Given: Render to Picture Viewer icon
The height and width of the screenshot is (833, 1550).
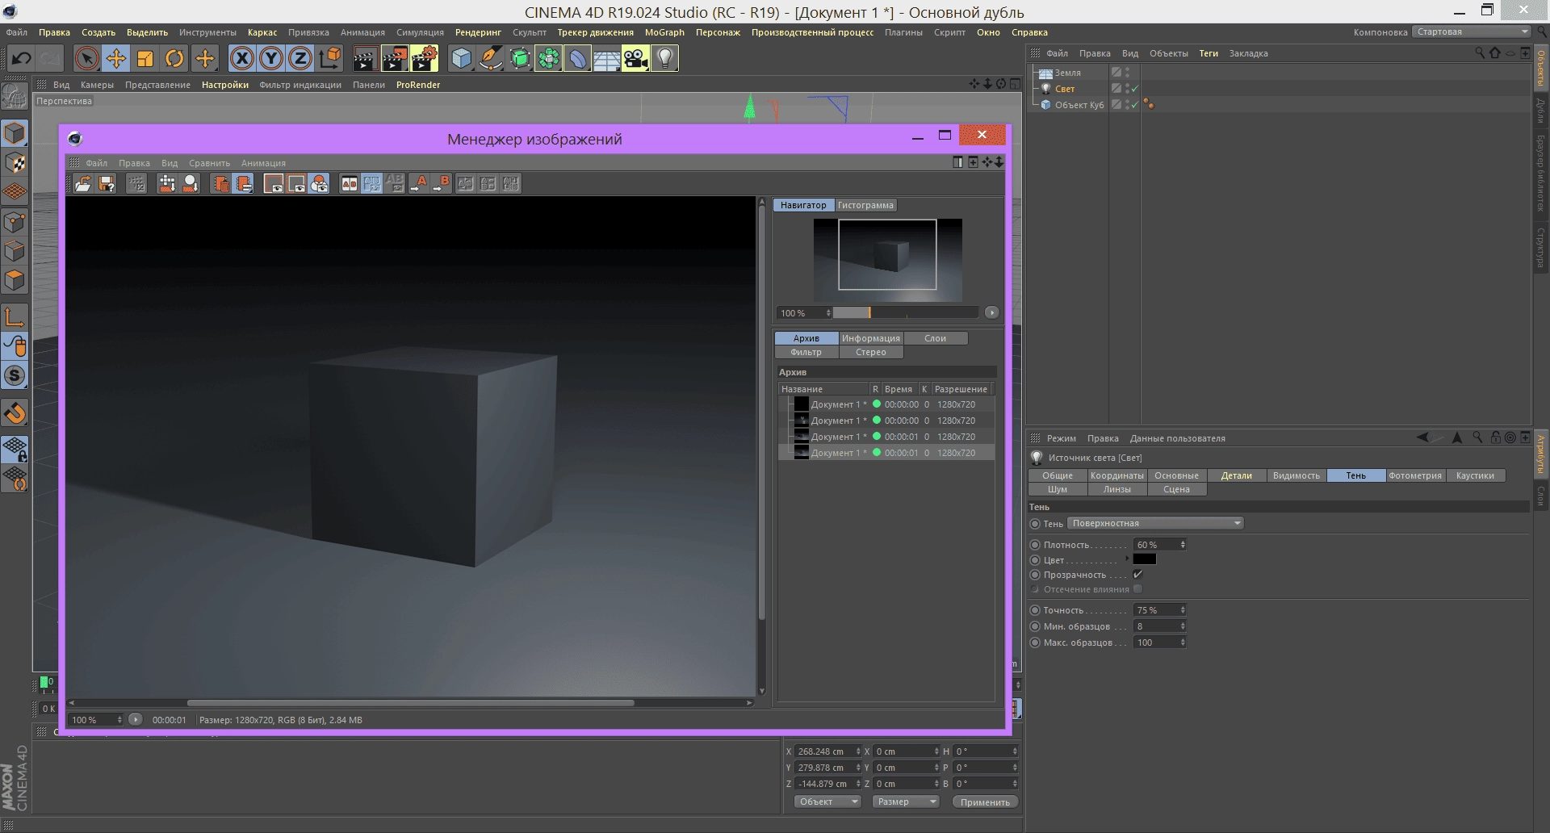Looking at the screenshot, I should coord(395,58).
